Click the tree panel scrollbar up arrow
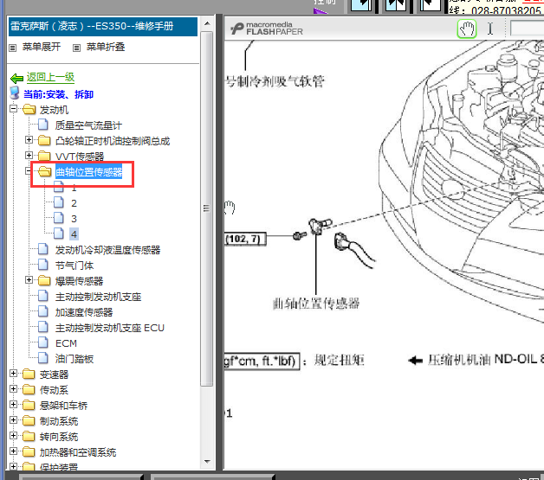The width and height of the screenshot is (544, 480). click(207, 24)
